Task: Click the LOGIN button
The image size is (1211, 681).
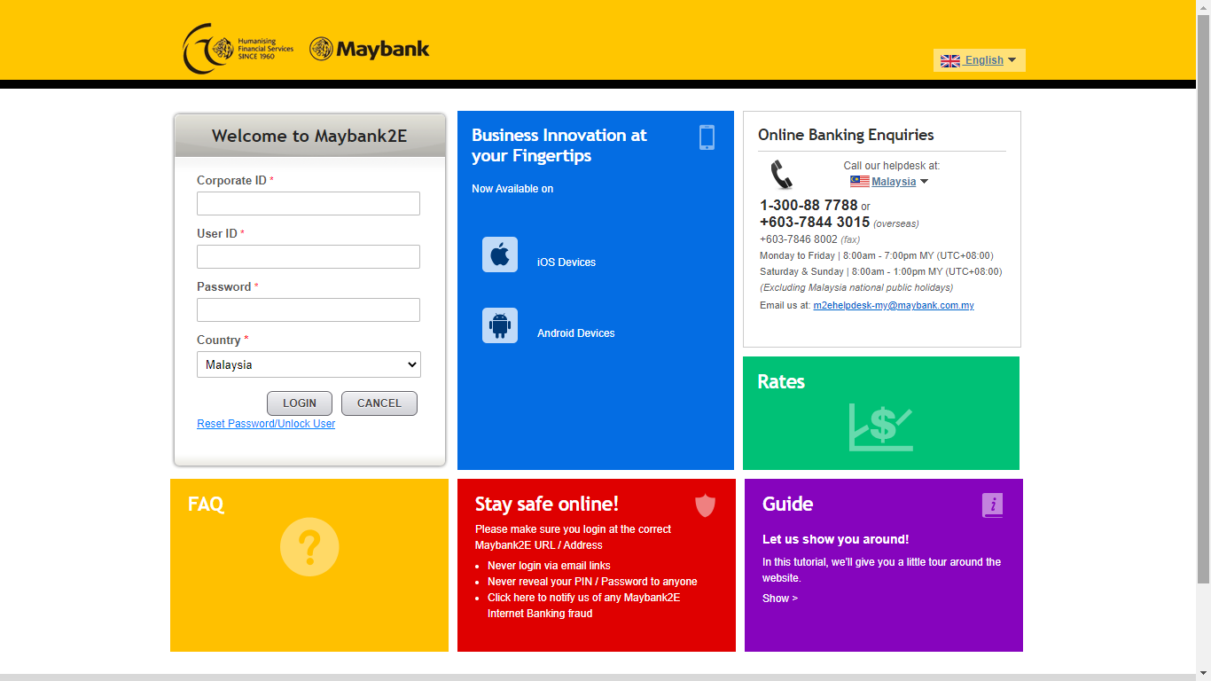Action: 300,403
